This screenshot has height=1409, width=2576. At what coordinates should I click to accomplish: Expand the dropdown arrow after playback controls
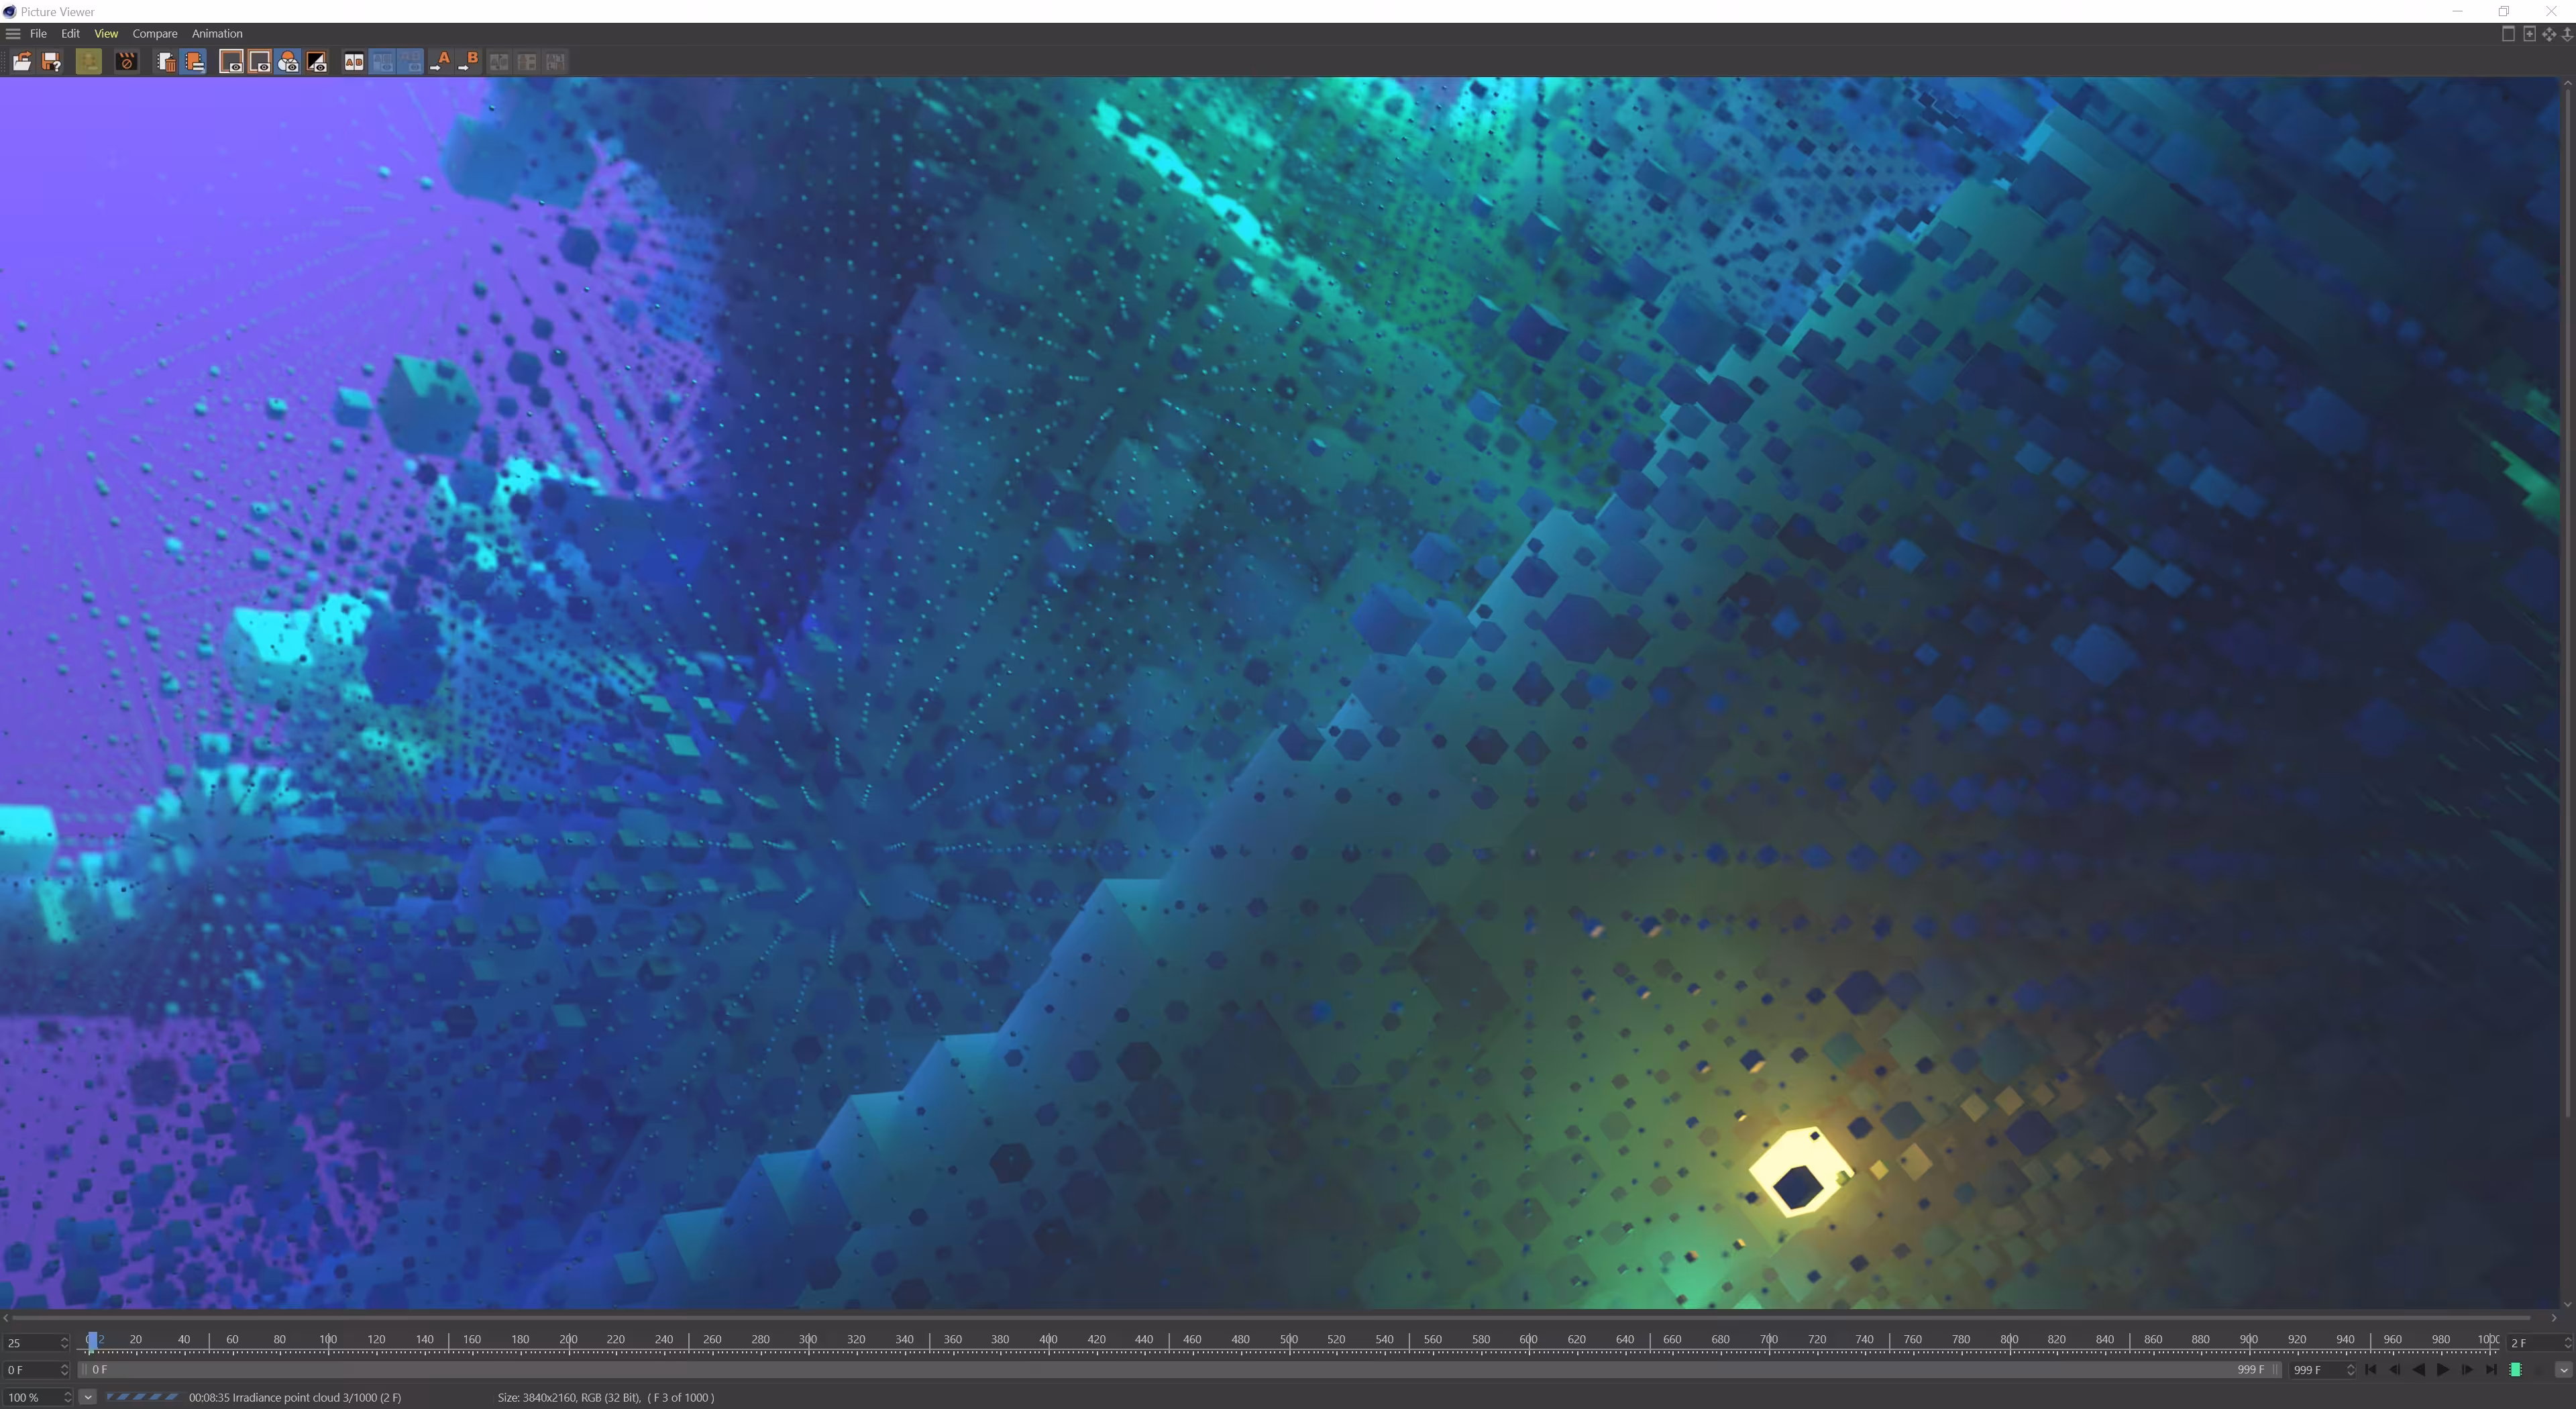point(2563,1370)
